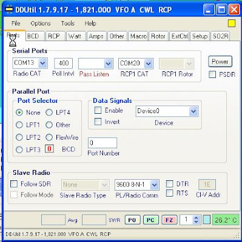Minimize the DDUtil window
242x242 pixels.
[x=209, y=10]
